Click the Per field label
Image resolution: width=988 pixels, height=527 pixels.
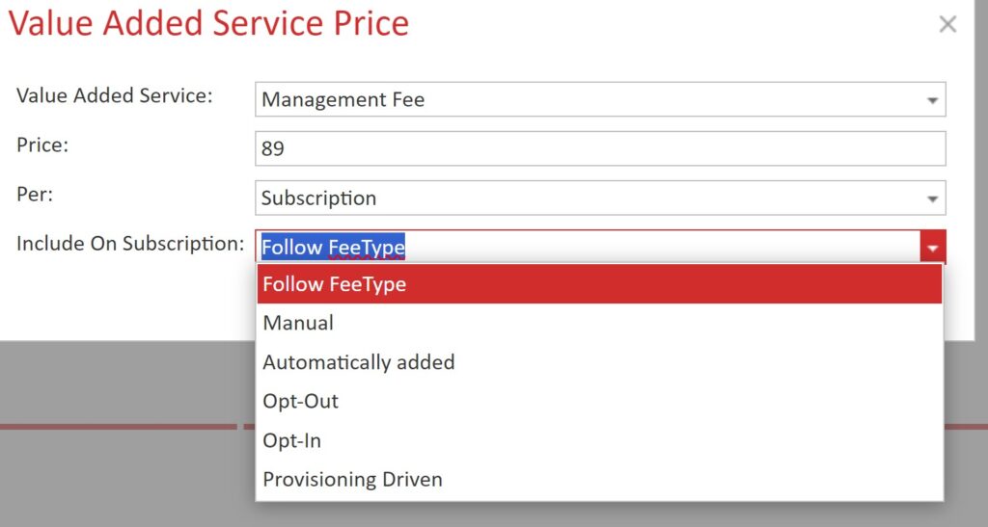point(36,195)
